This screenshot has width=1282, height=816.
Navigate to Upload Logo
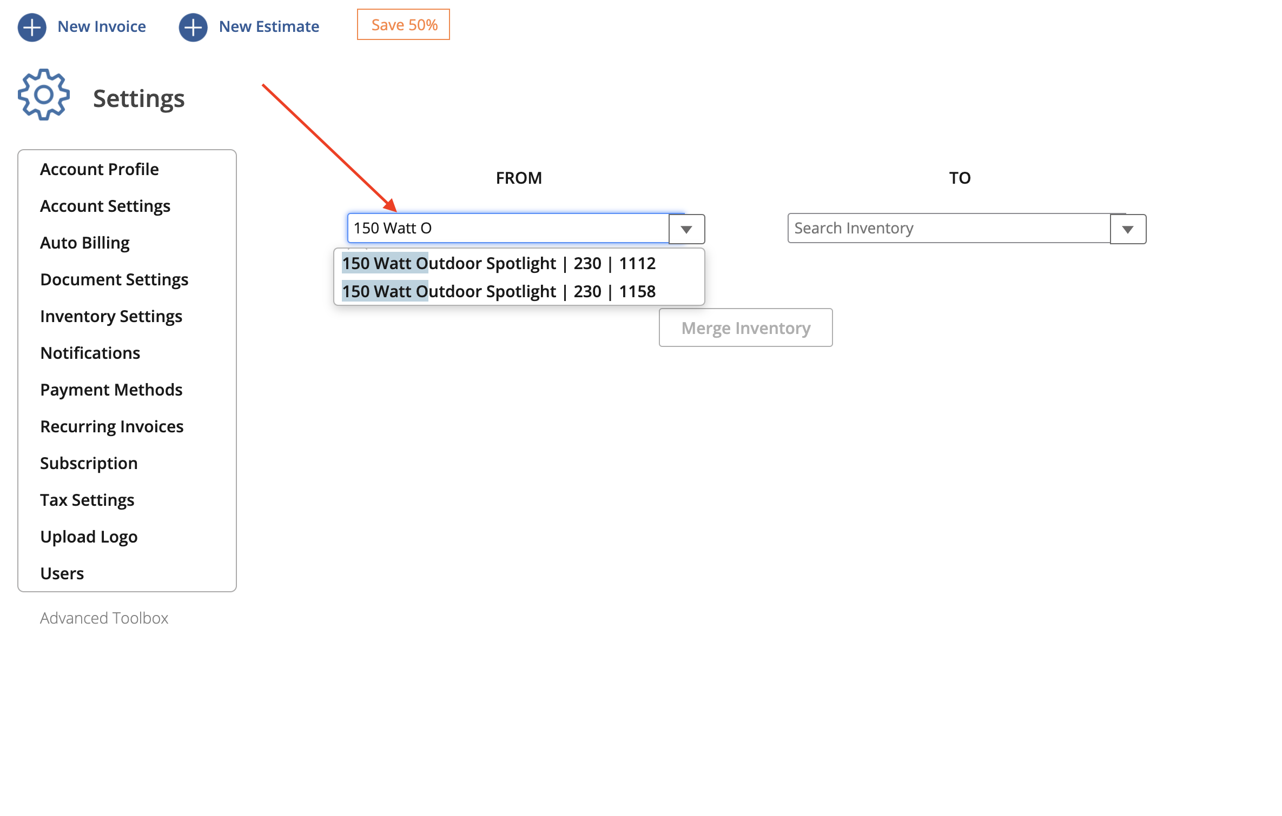tap(89, 537)
